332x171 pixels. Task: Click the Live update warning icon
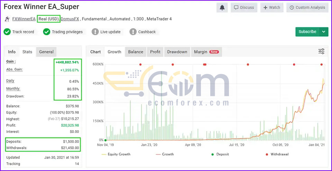(95, 32)
